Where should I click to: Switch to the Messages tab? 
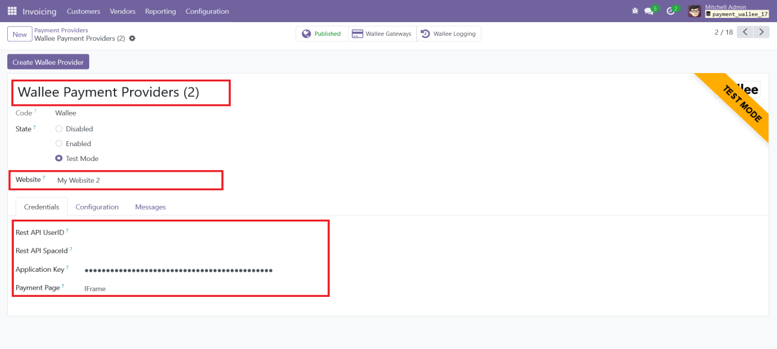[150, 207]
